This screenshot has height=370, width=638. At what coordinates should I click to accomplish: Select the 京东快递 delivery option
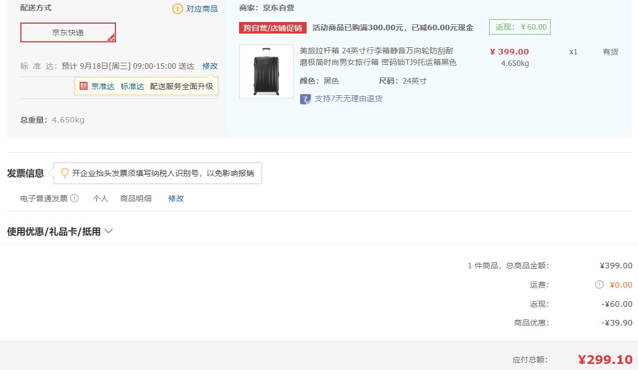pos(68,32)
